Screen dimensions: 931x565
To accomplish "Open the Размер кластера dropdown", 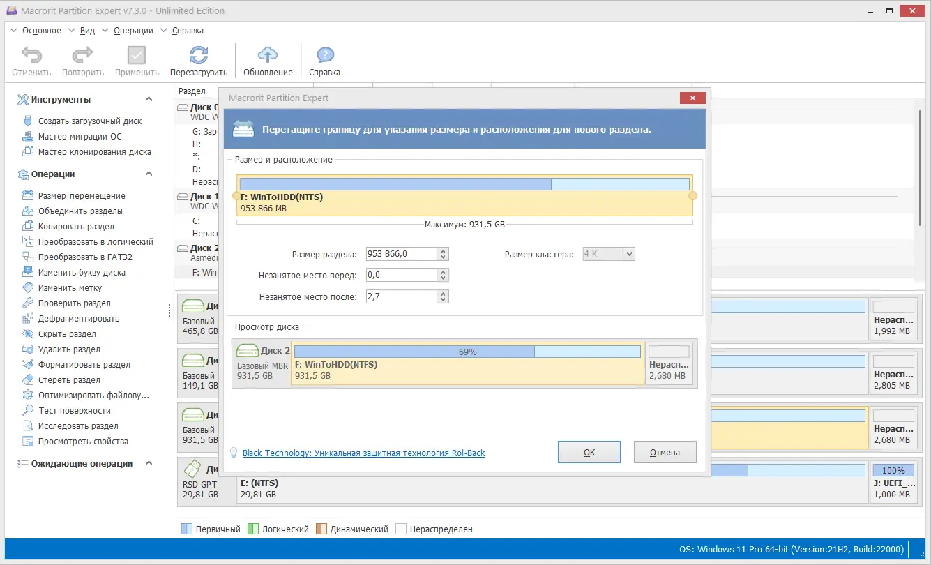I will [x=629, y=255].
